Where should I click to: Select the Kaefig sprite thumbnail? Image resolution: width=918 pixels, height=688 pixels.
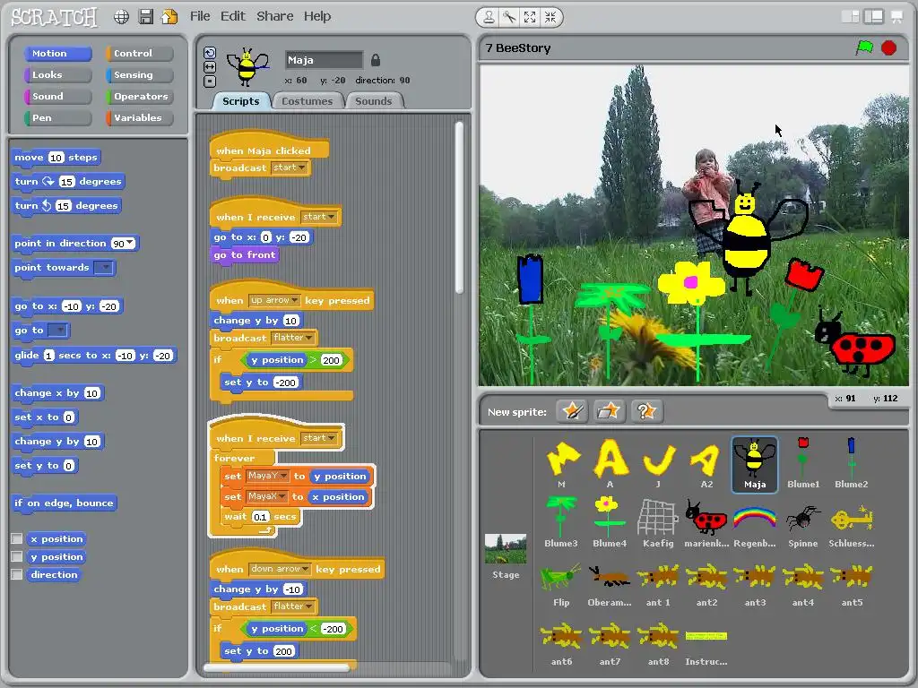(x=658, y=522)
